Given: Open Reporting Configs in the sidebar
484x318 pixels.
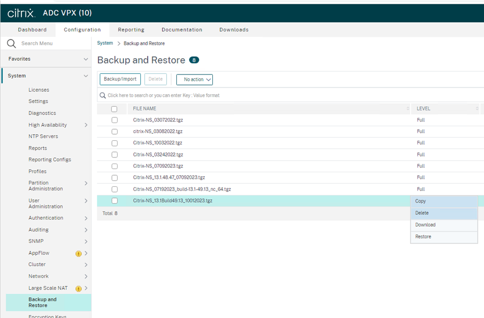Looking at the screenshot, I should pyautogui.click(x=50, y=160).
